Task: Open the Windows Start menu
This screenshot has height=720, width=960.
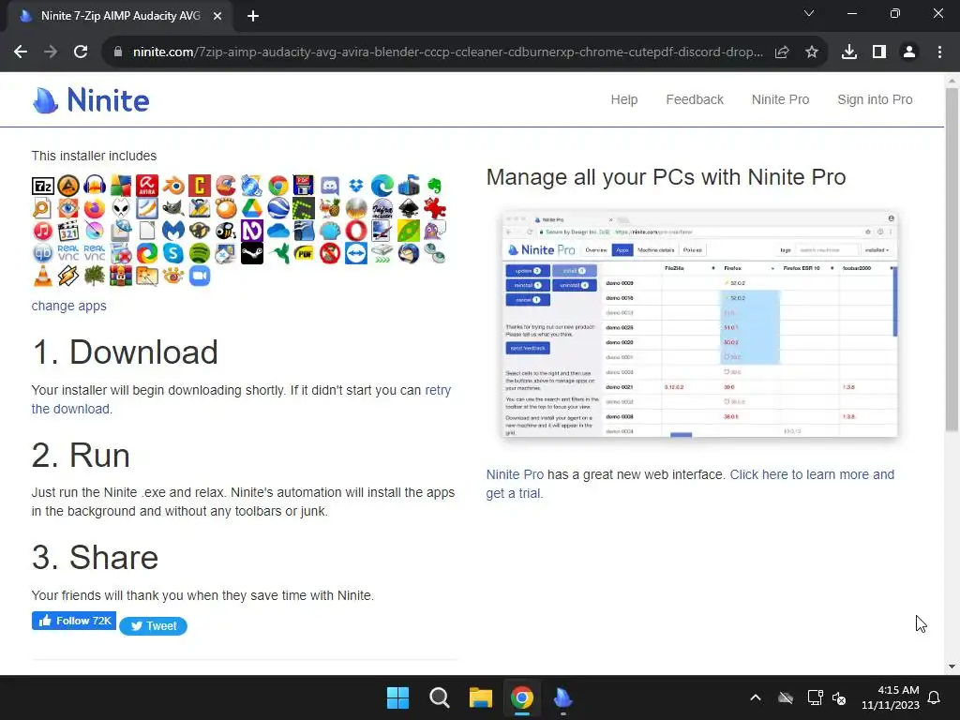Action: click(397, 697)
